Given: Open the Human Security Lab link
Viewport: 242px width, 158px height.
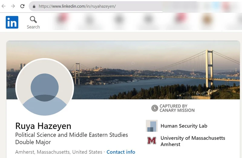Looking at the screenshot, I should click(x=184, y=126).
